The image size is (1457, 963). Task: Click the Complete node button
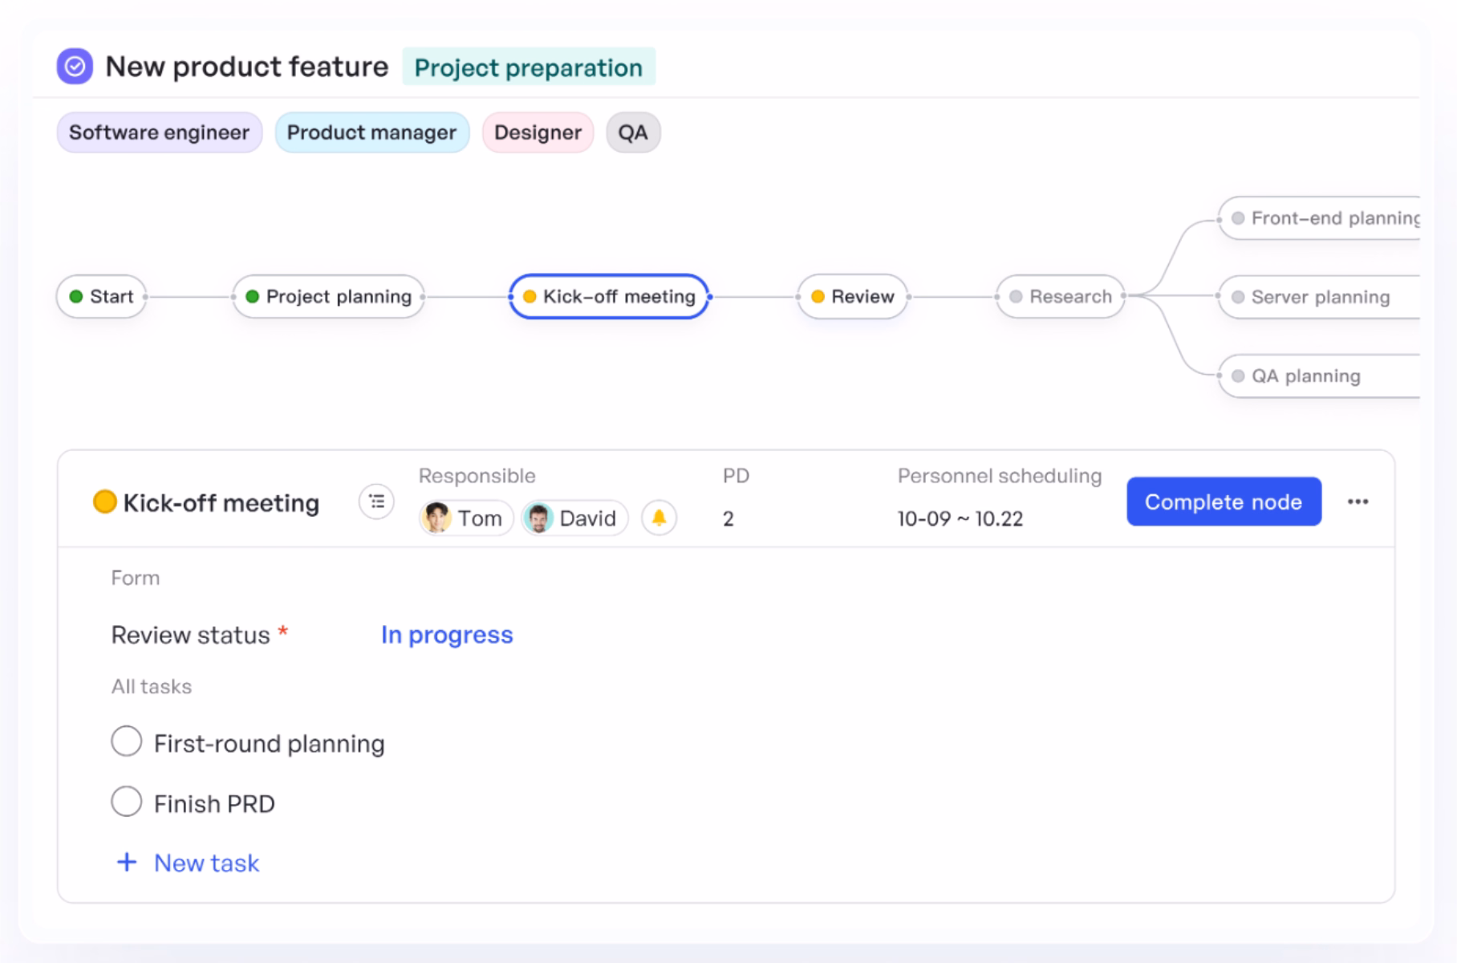(1224, 502)
